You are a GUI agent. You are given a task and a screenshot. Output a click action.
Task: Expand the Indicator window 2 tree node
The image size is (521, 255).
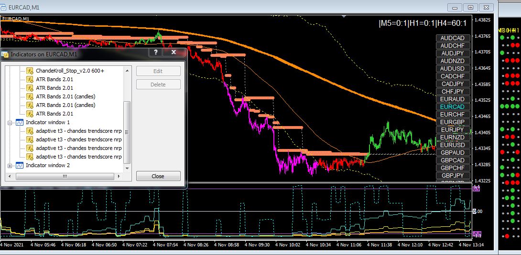coord(10,166)
